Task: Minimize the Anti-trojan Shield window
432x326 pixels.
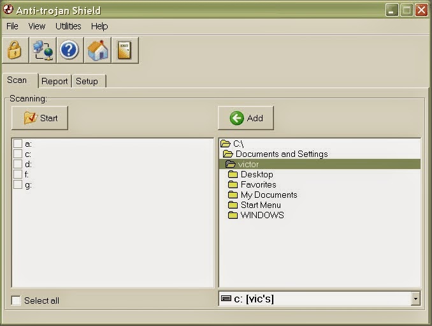Action: [392, 10]
